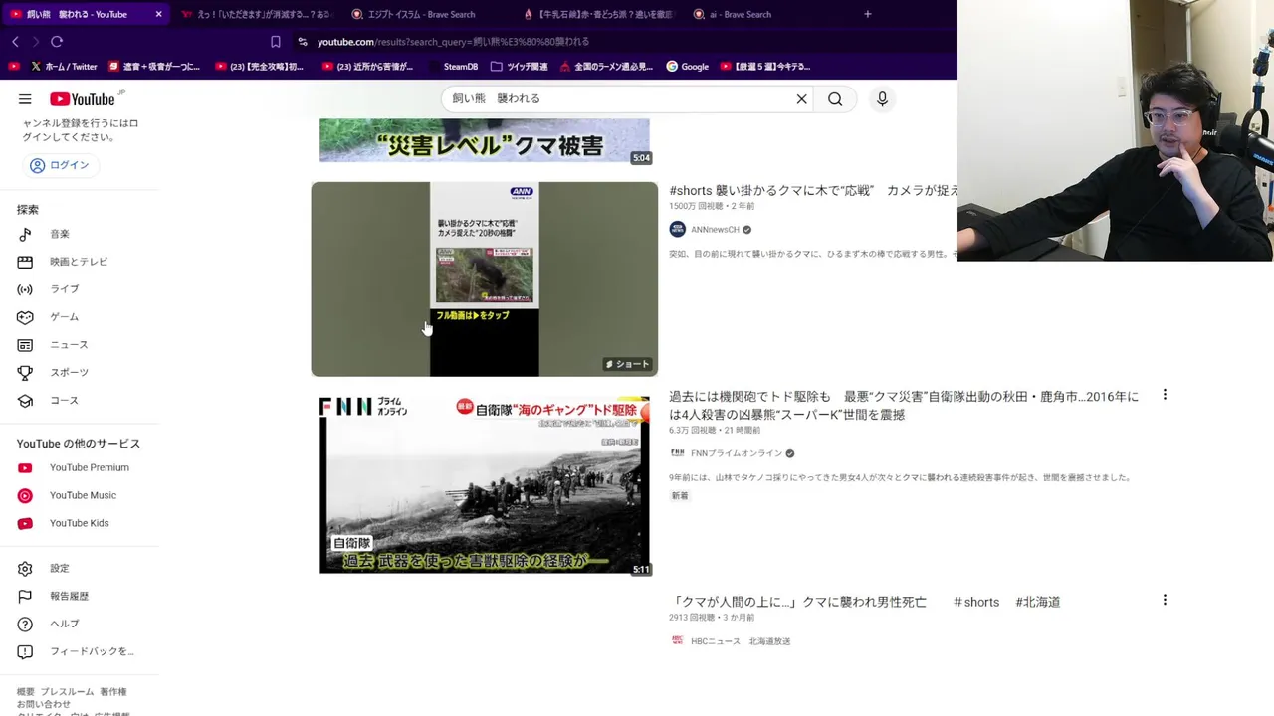This screenshot has height=716, width=1274.
Task: Click the プレスルーム footer link
Action: coord(68,692)
